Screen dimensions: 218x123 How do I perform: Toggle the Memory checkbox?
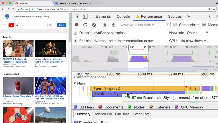[x=204, y=25]
